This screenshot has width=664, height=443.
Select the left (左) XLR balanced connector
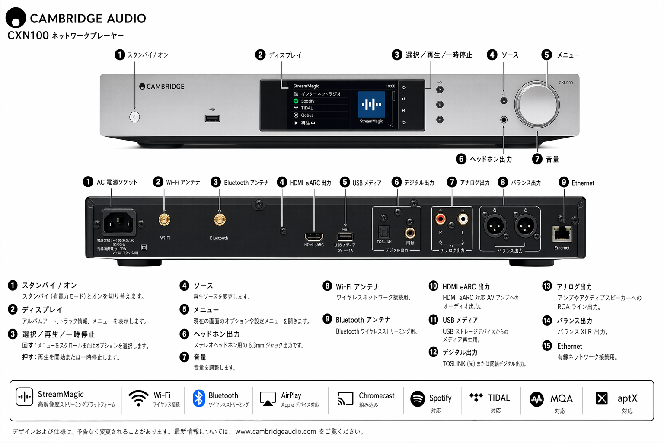tap(526, 225)
